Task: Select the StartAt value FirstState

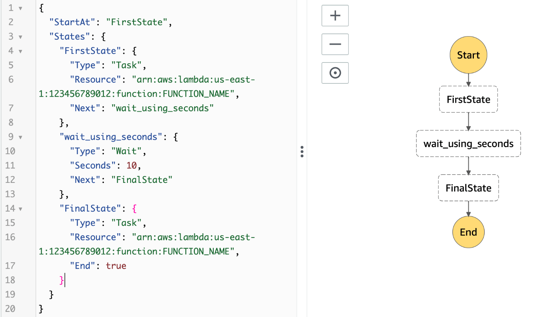Action: 137,22
